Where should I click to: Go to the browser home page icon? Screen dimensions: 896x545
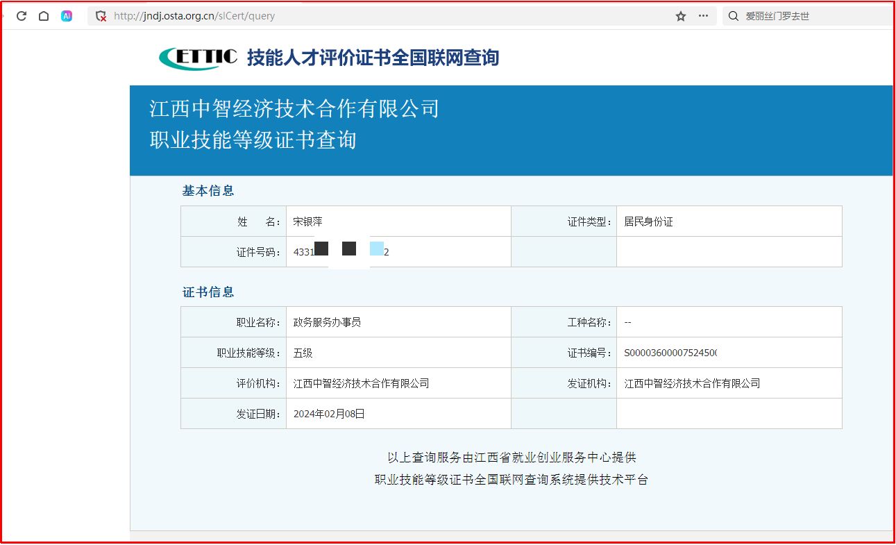point(44,16)
